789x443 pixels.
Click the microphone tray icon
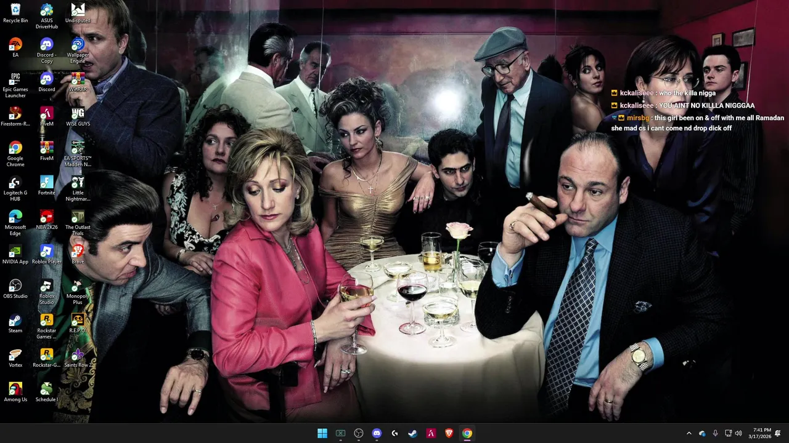pyautogui.click(x=715, y=433)
